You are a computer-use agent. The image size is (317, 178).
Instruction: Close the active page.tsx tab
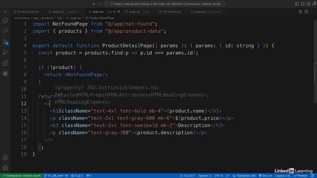[119, 12]
